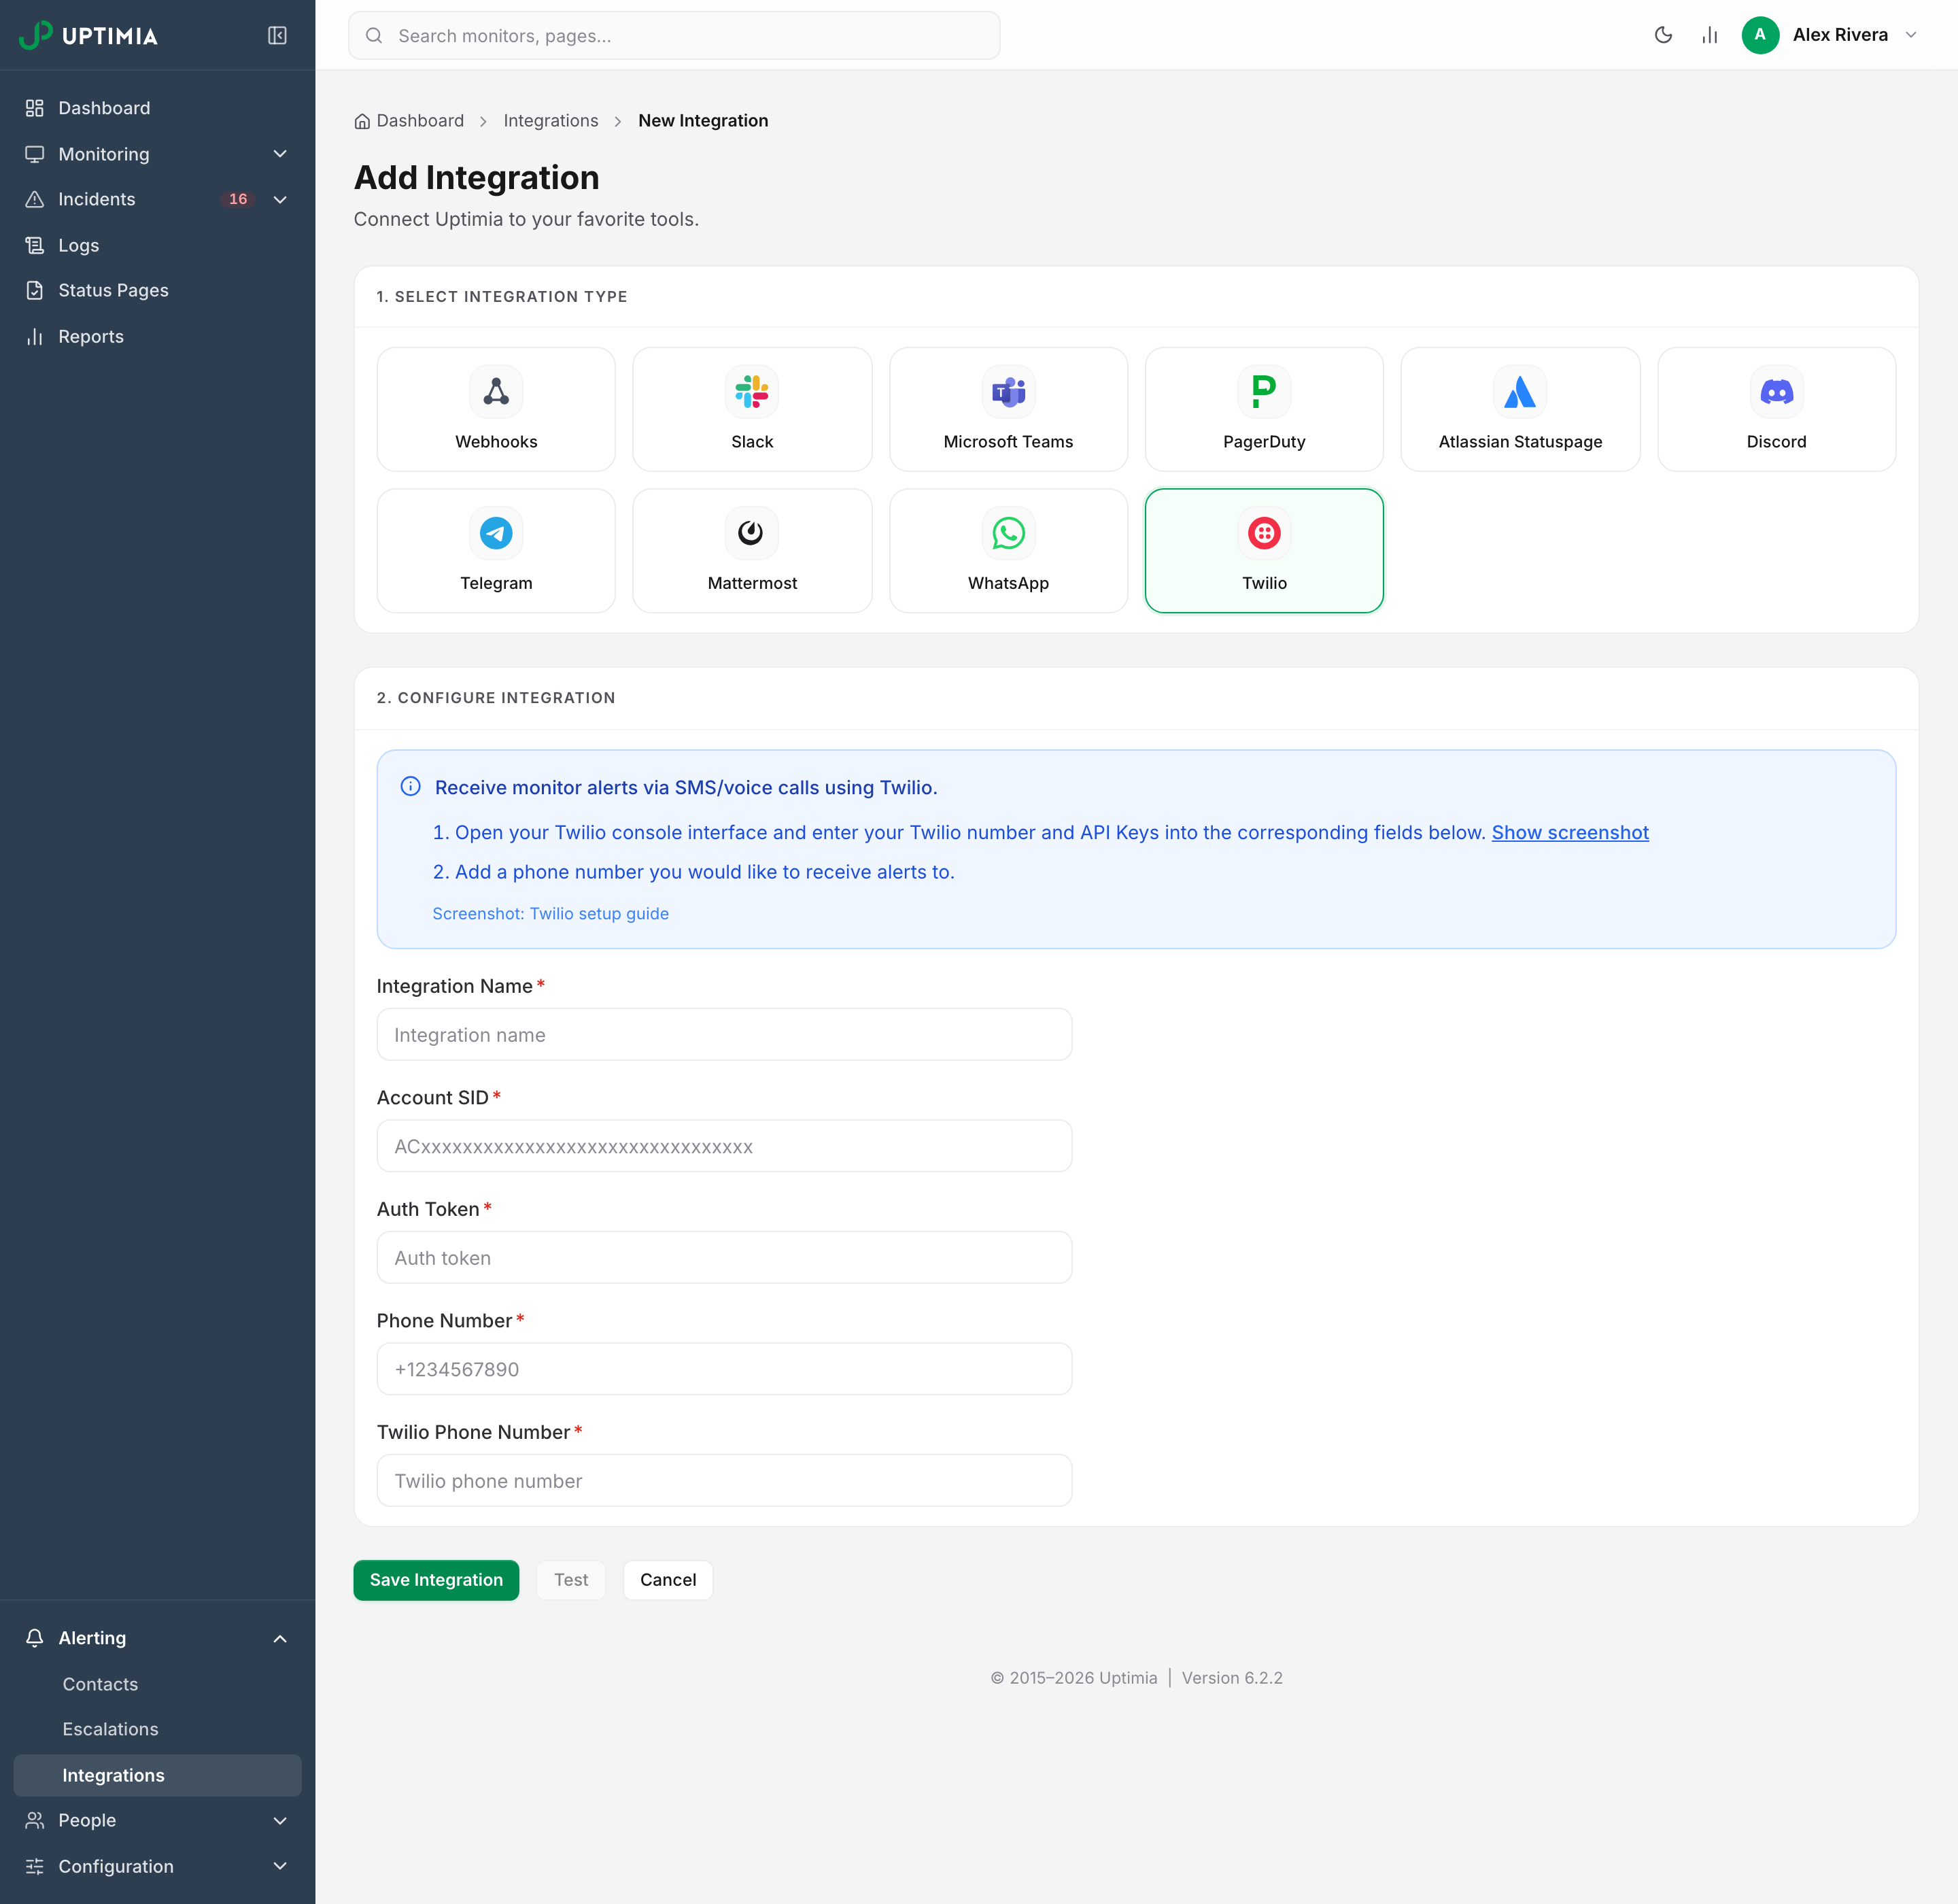Image resolution: width=1958 pixels, height=1904 pixels.
Task: Click the Save Integration button
Action: (x=436, y=1580)
